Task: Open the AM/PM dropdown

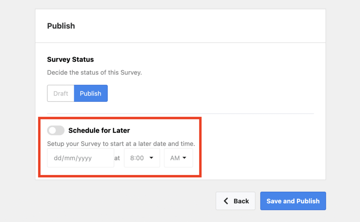Action: [178, 158]
